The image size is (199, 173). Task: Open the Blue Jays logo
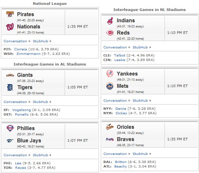tap(10, 141)
